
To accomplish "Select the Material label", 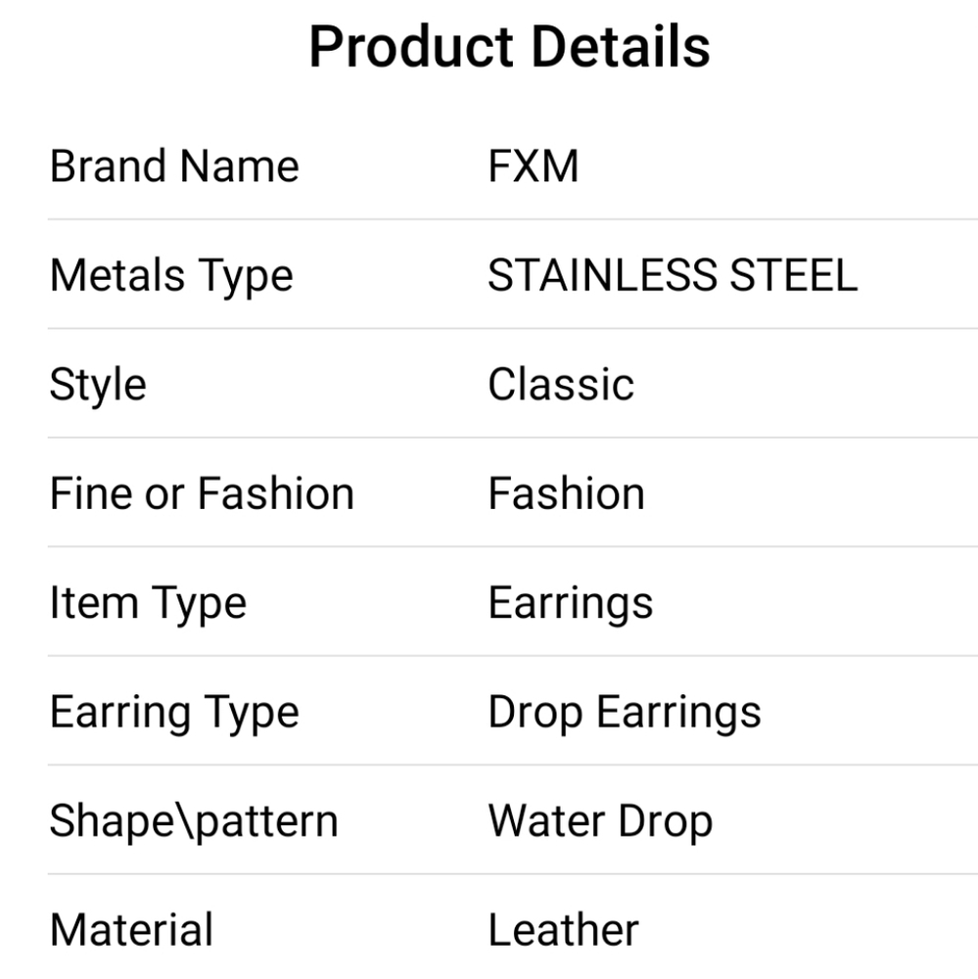I will 132,930.
